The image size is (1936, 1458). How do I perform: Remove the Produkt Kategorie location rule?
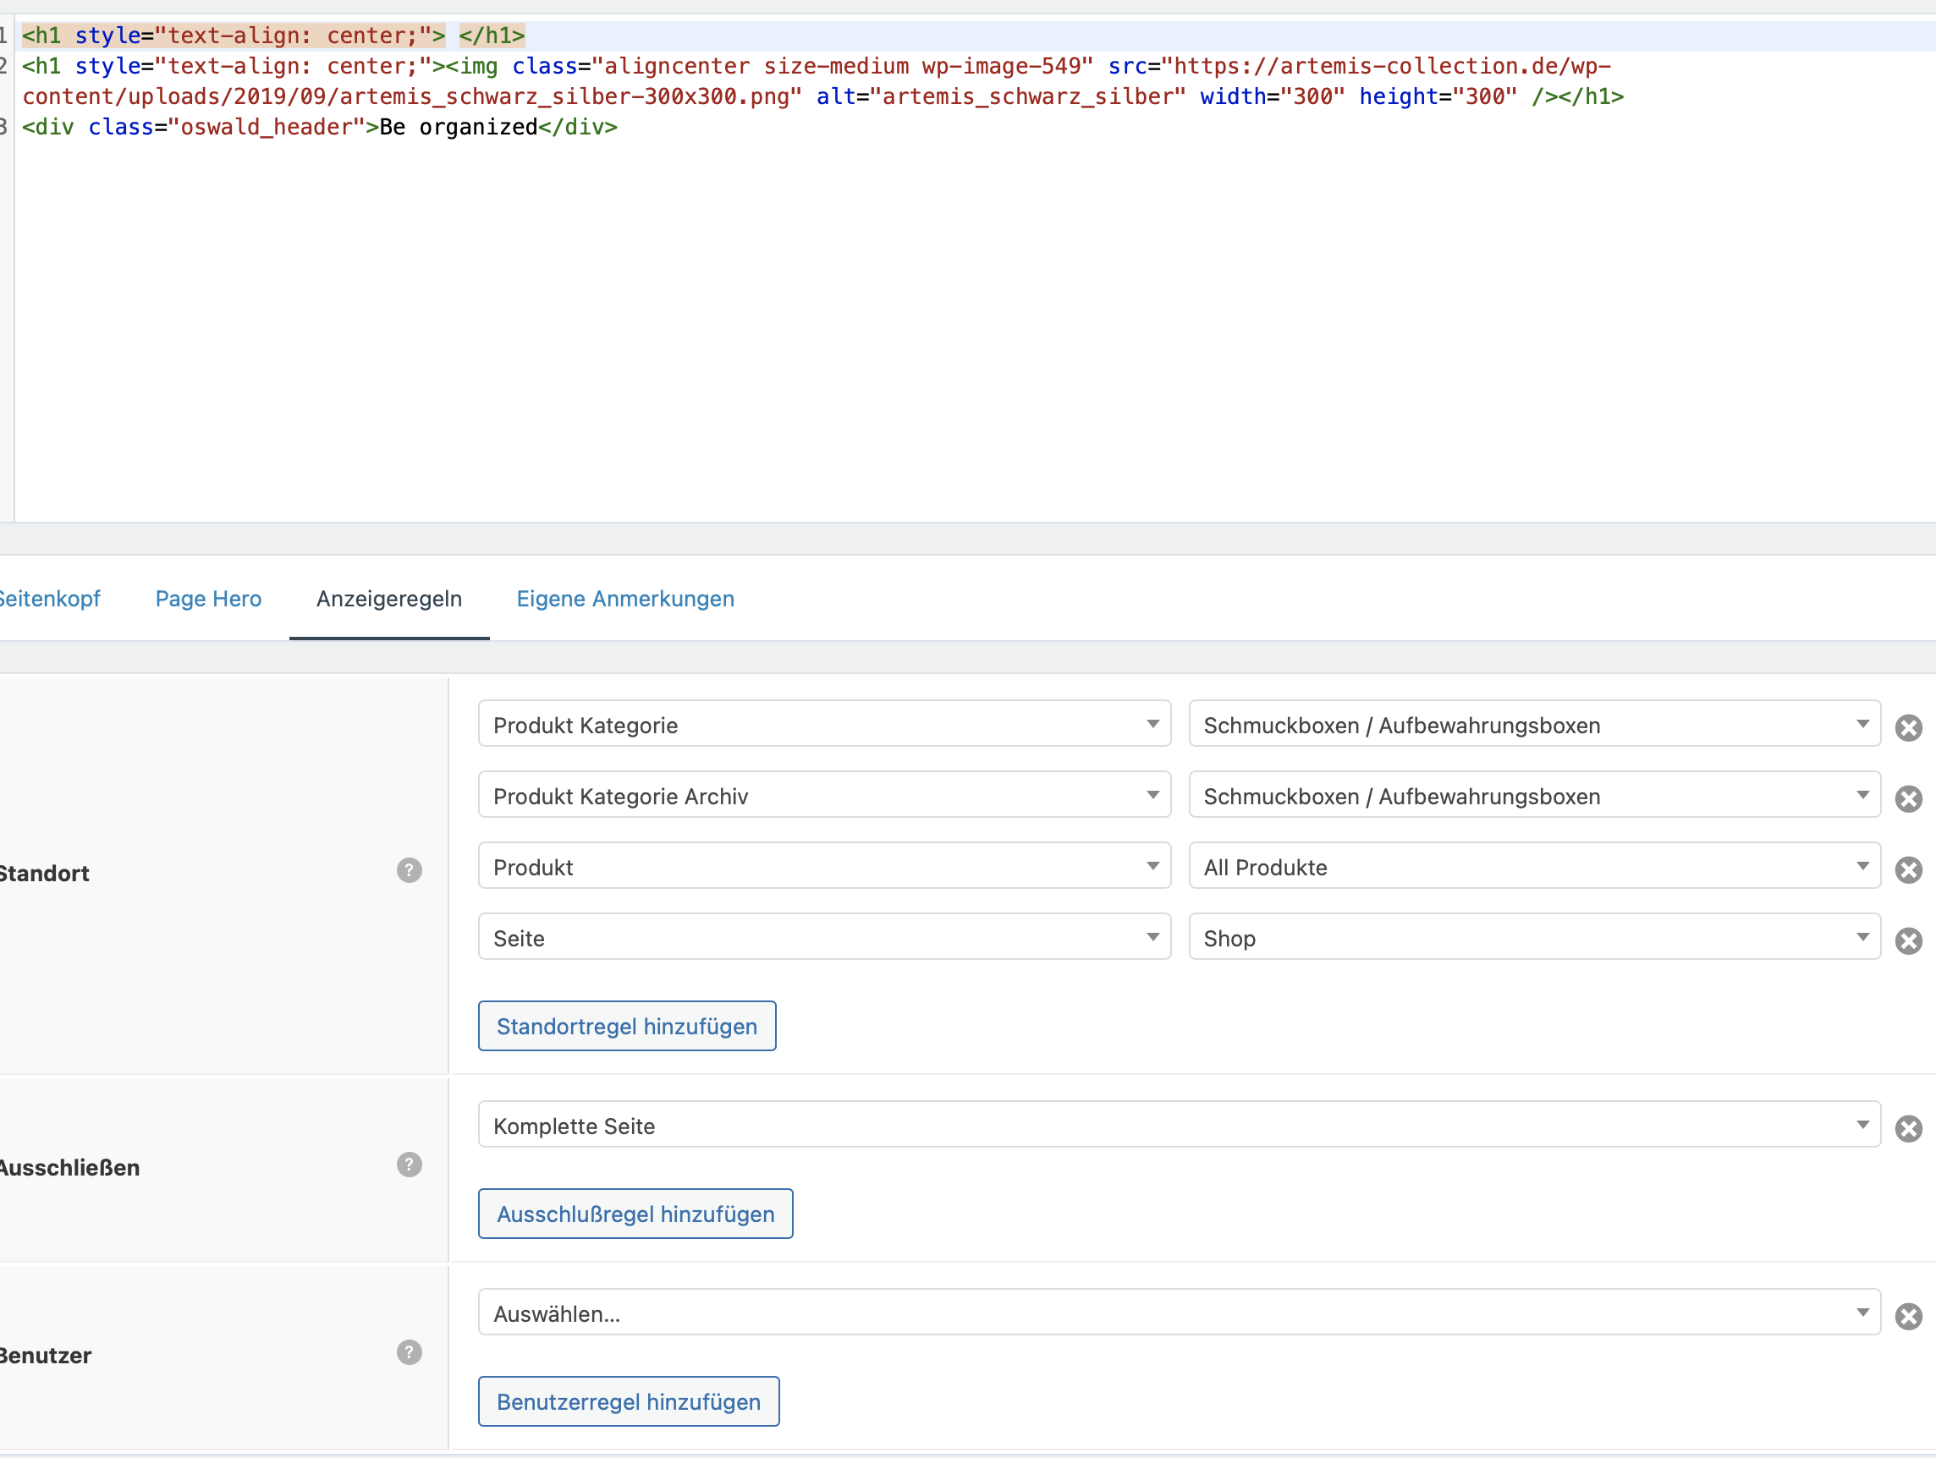coord(1908,727)
